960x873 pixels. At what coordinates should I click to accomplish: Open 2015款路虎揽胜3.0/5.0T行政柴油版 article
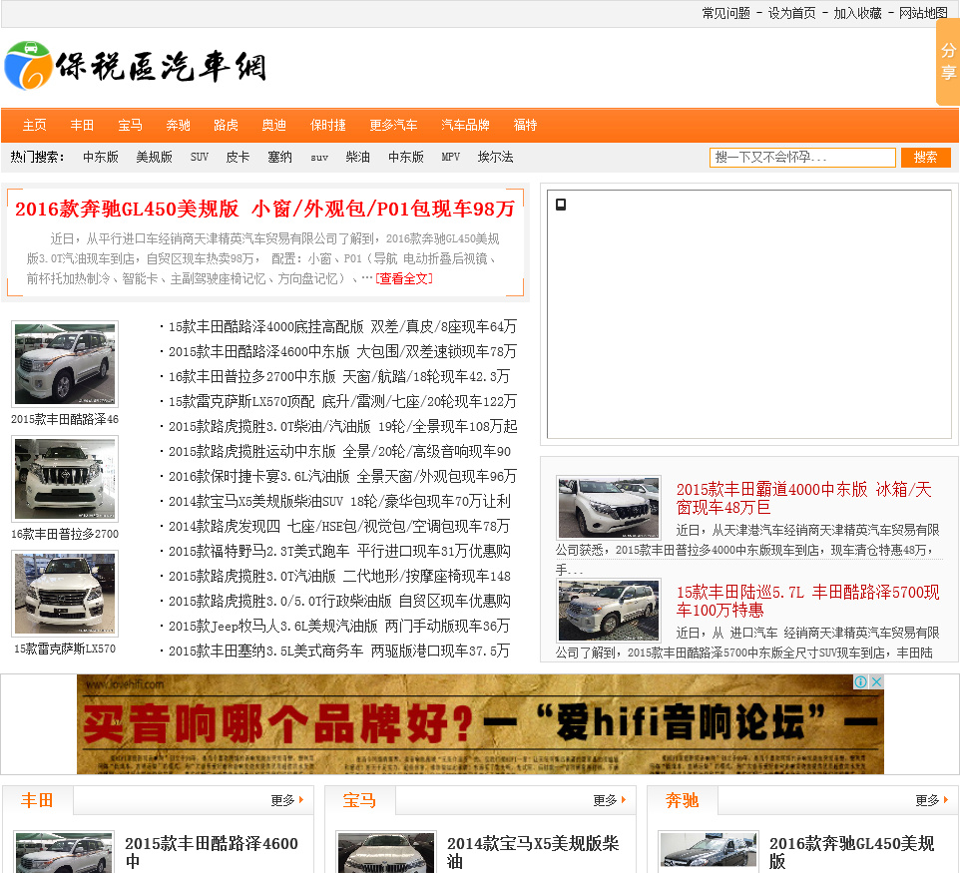point(339,602)
